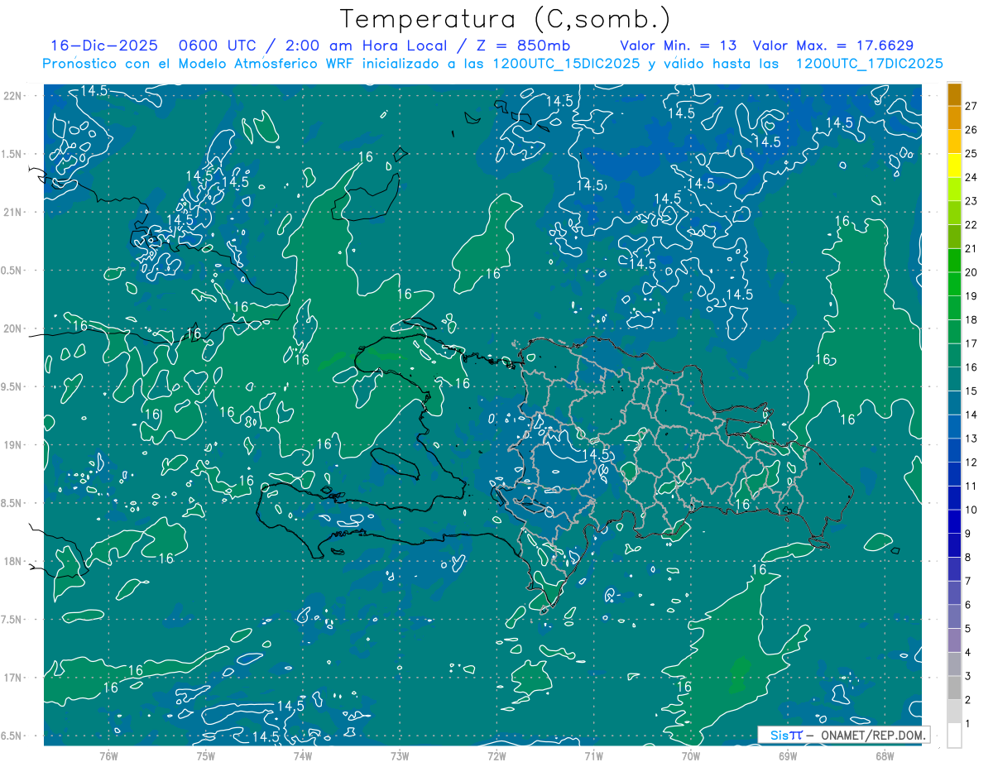Viewport: 993px width, 767px height.
Task: Click the '9' color scale label
Action: [x=968, y=534]
